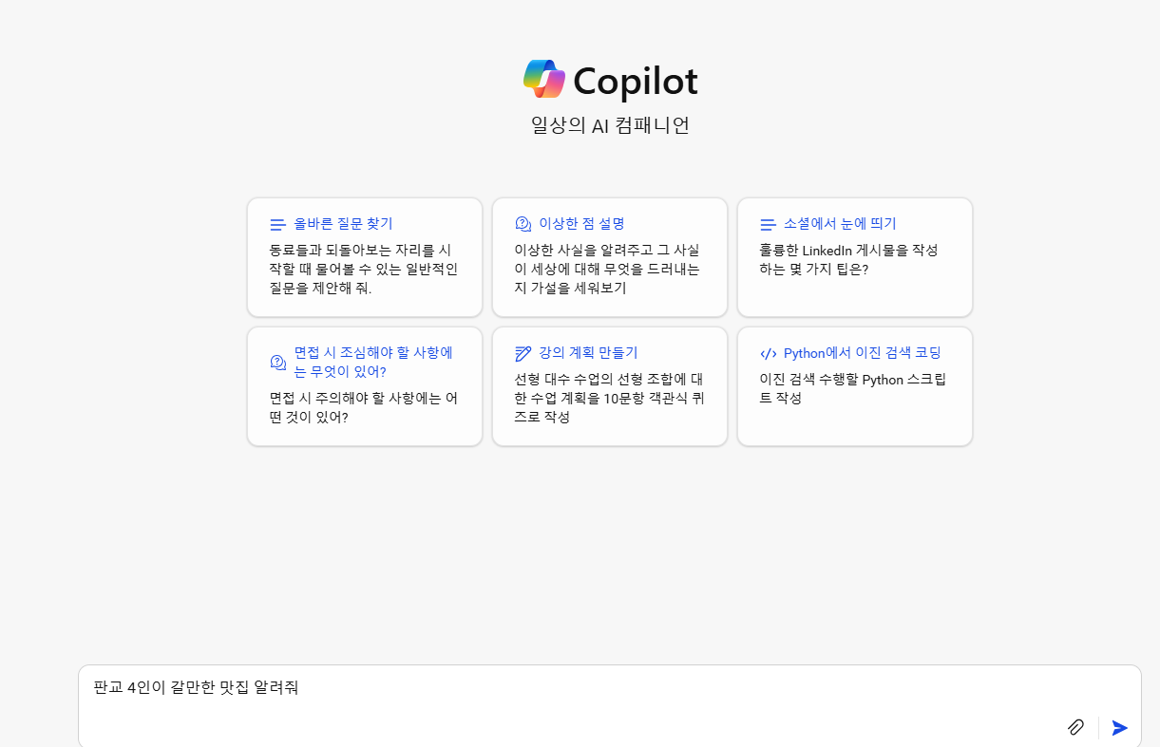The height and width of the screenshot is (747, 1160).
Task: Click the Copilot colorful logo icon
Action: click(x=544, y=79)
